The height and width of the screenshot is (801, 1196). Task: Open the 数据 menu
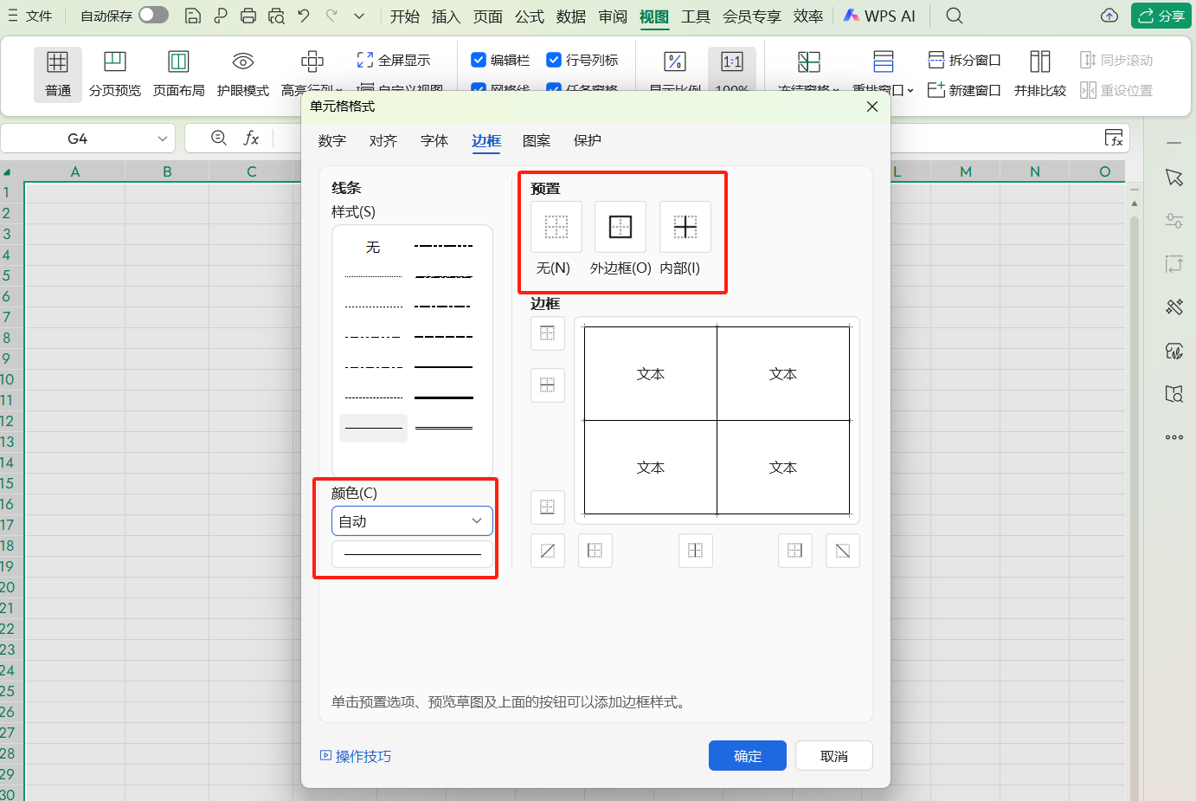pos(570,16)
